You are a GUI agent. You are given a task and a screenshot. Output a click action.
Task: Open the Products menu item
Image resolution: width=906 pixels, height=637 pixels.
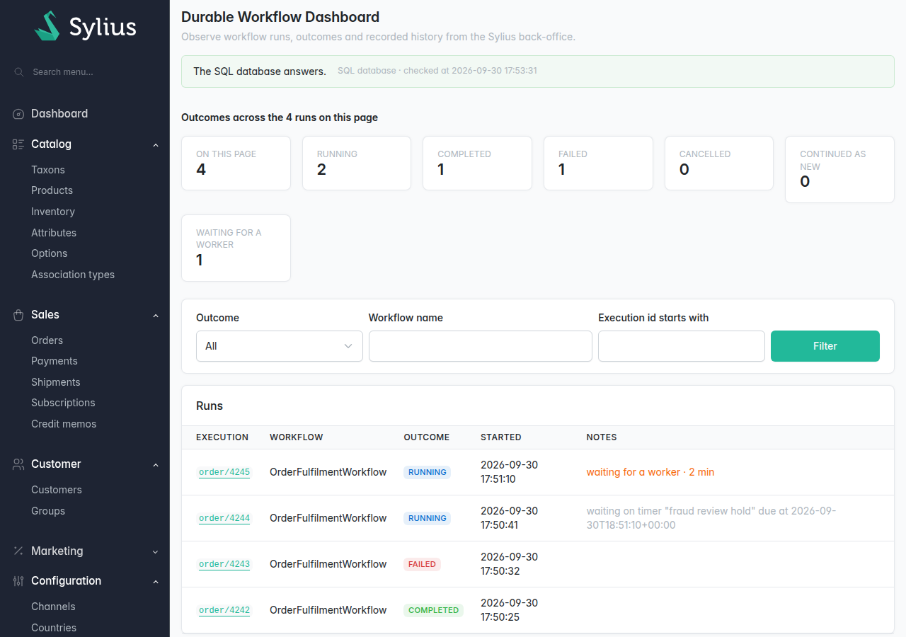point(52,190)
